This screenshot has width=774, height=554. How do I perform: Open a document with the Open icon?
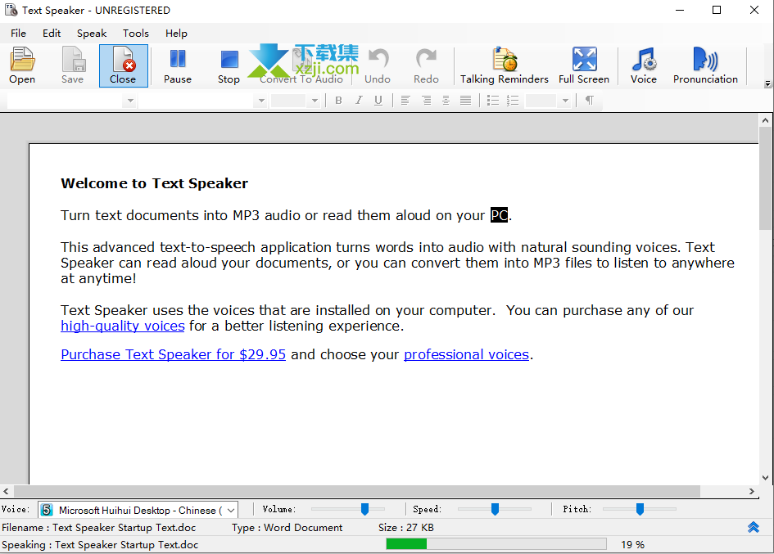click(x=22, y=65)
